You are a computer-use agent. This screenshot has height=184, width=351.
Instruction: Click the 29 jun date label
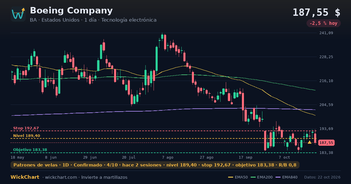(x=90, y=157)
